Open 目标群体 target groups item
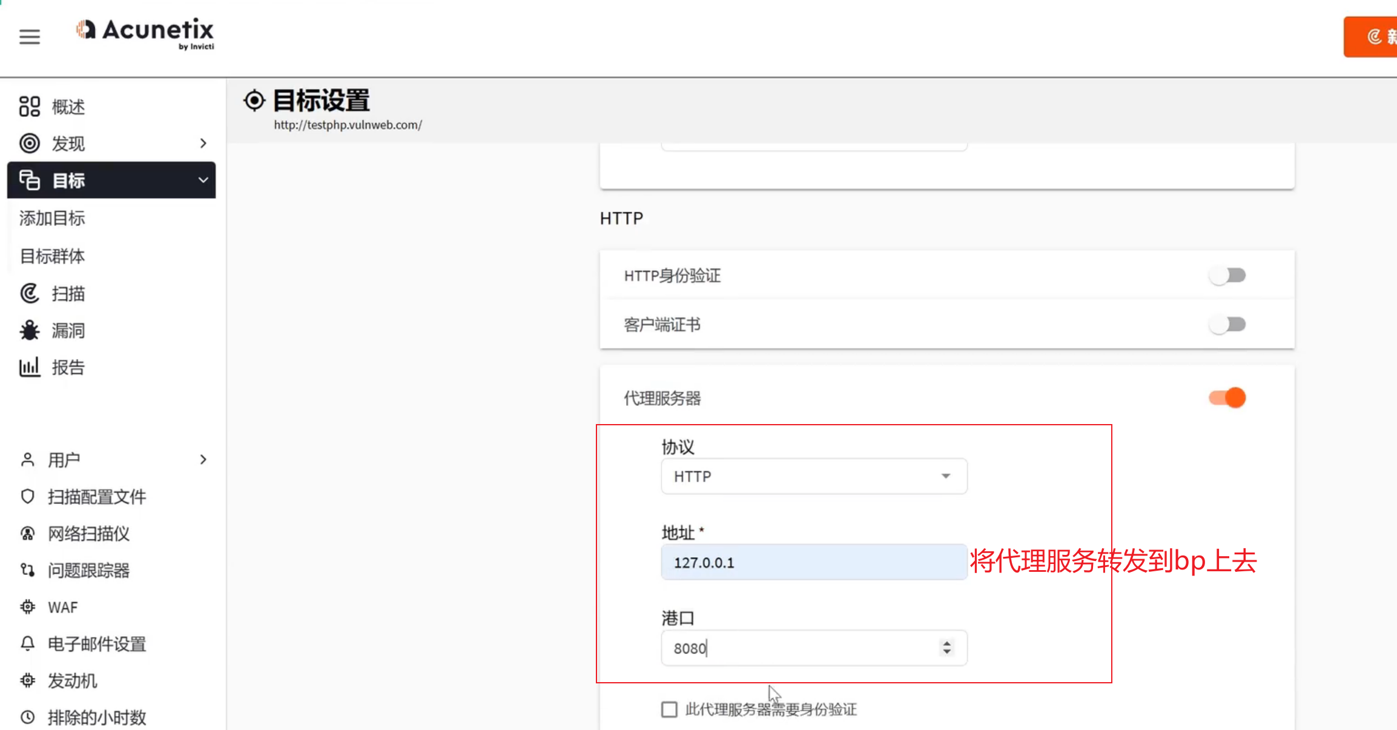Image resolution: width=1397 pixels, height=730 pixels. pos(52,256)
